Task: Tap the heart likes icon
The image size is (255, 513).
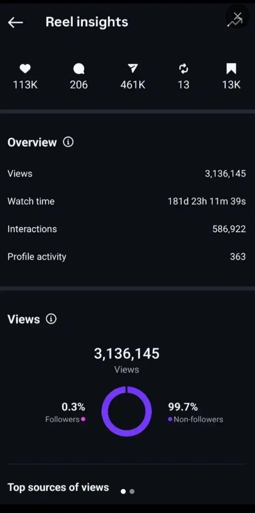Action: click(x=25, y=69)
